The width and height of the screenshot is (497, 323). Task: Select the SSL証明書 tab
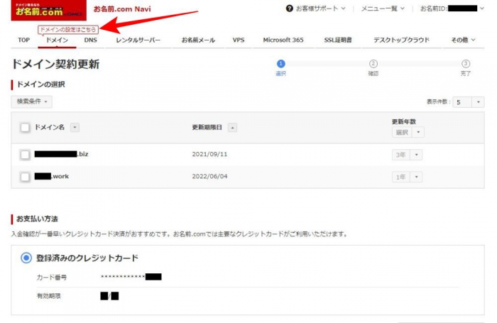(338, 40)
